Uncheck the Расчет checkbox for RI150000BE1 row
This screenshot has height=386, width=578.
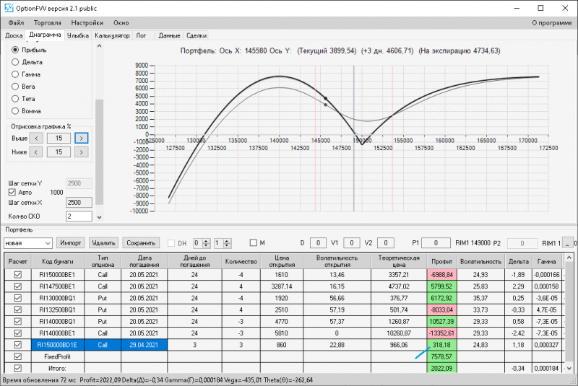17,275
